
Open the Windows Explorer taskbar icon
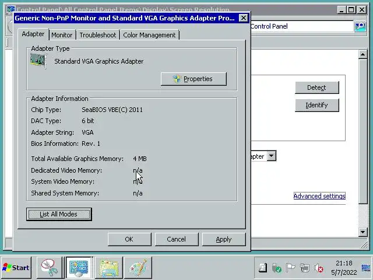pos(109,267)
